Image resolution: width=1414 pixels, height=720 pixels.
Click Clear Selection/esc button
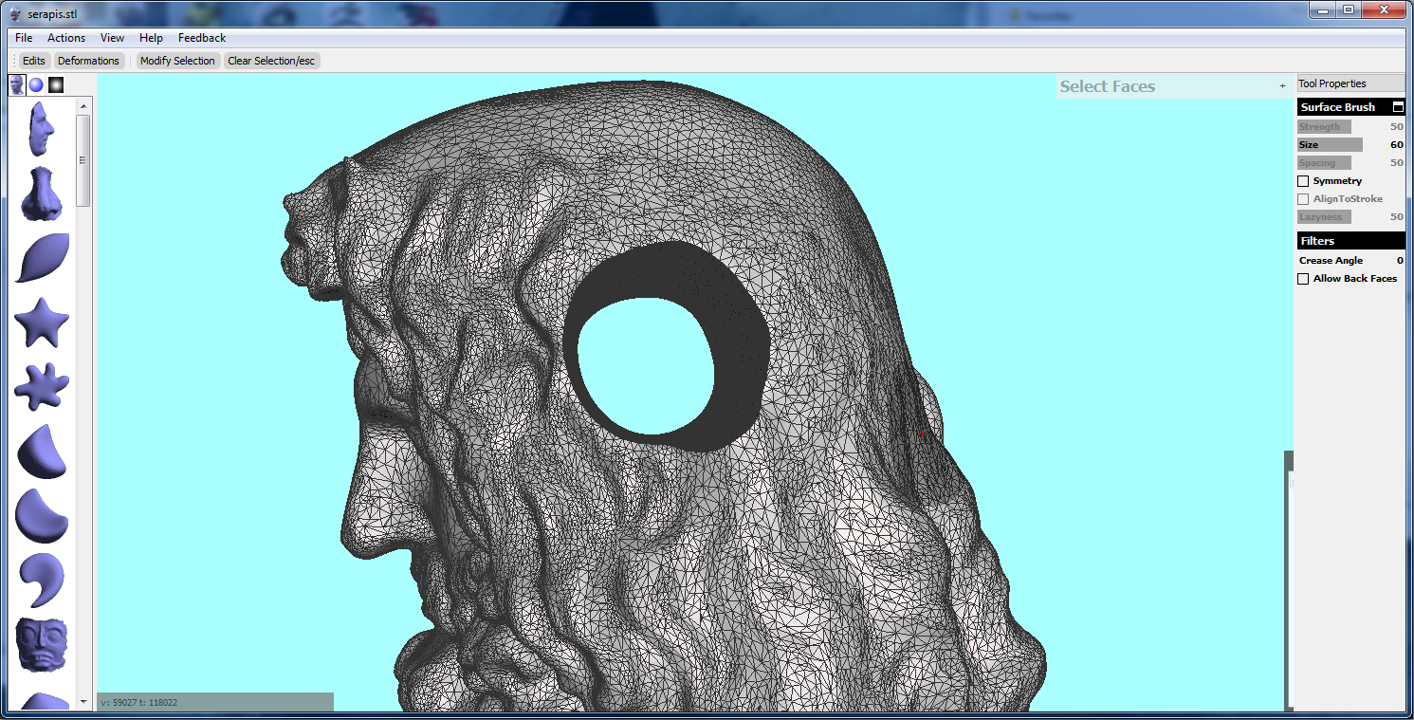coord(271,61)
